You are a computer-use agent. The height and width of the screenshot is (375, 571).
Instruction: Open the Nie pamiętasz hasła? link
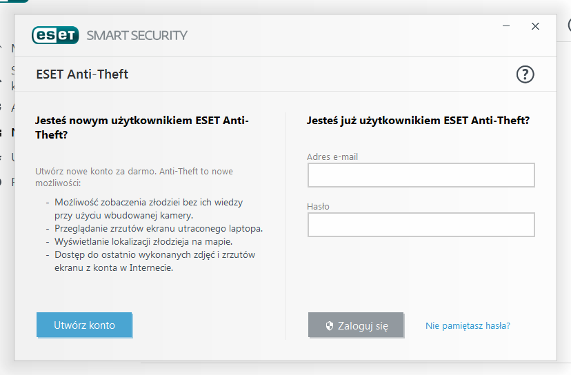[x=468, y=325]
